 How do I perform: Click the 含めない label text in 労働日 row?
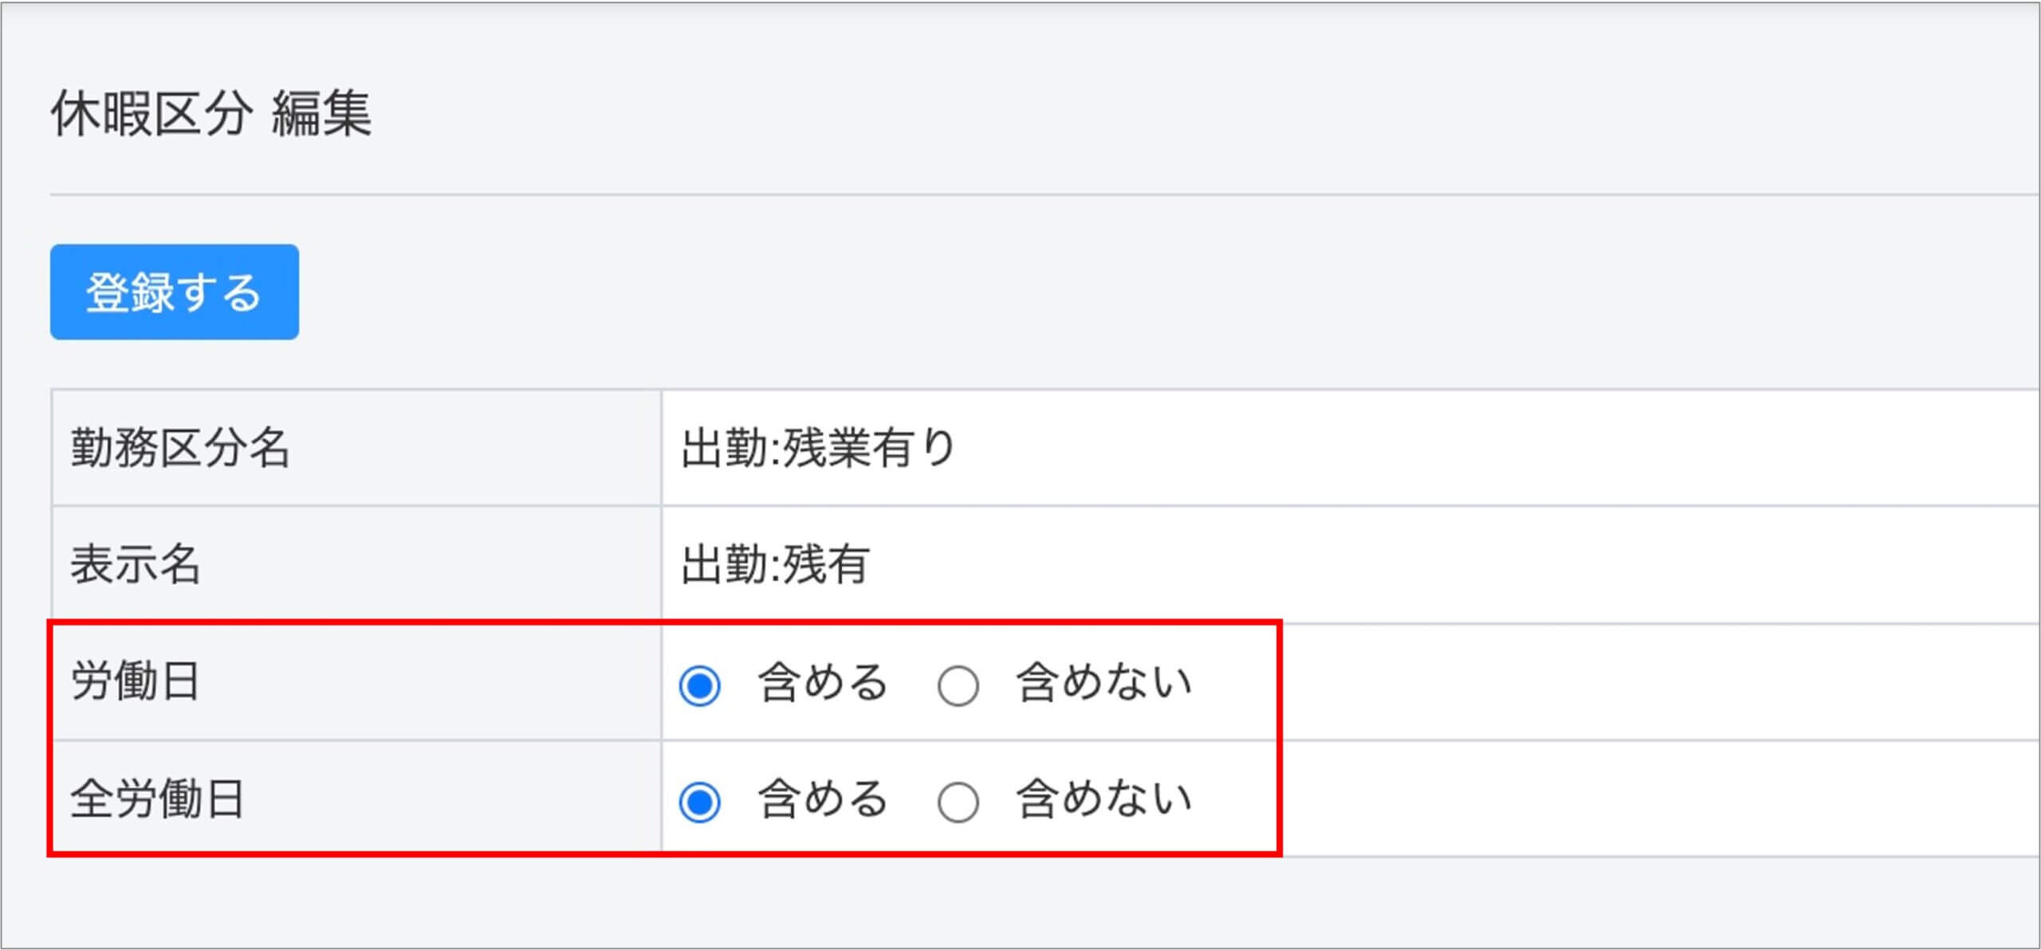tap(1104, 683)
